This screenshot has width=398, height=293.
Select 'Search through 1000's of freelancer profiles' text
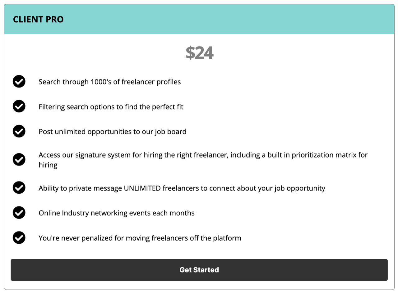point(110,82)
